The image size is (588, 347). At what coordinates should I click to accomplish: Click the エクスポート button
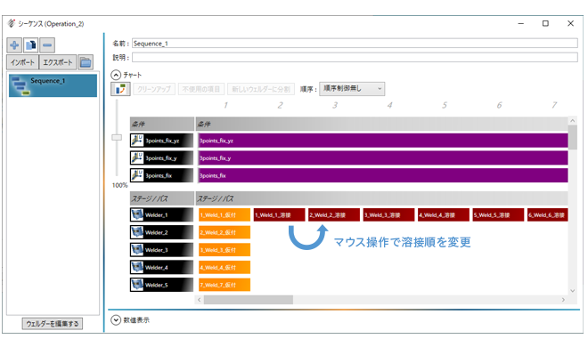tap(57, 62)
